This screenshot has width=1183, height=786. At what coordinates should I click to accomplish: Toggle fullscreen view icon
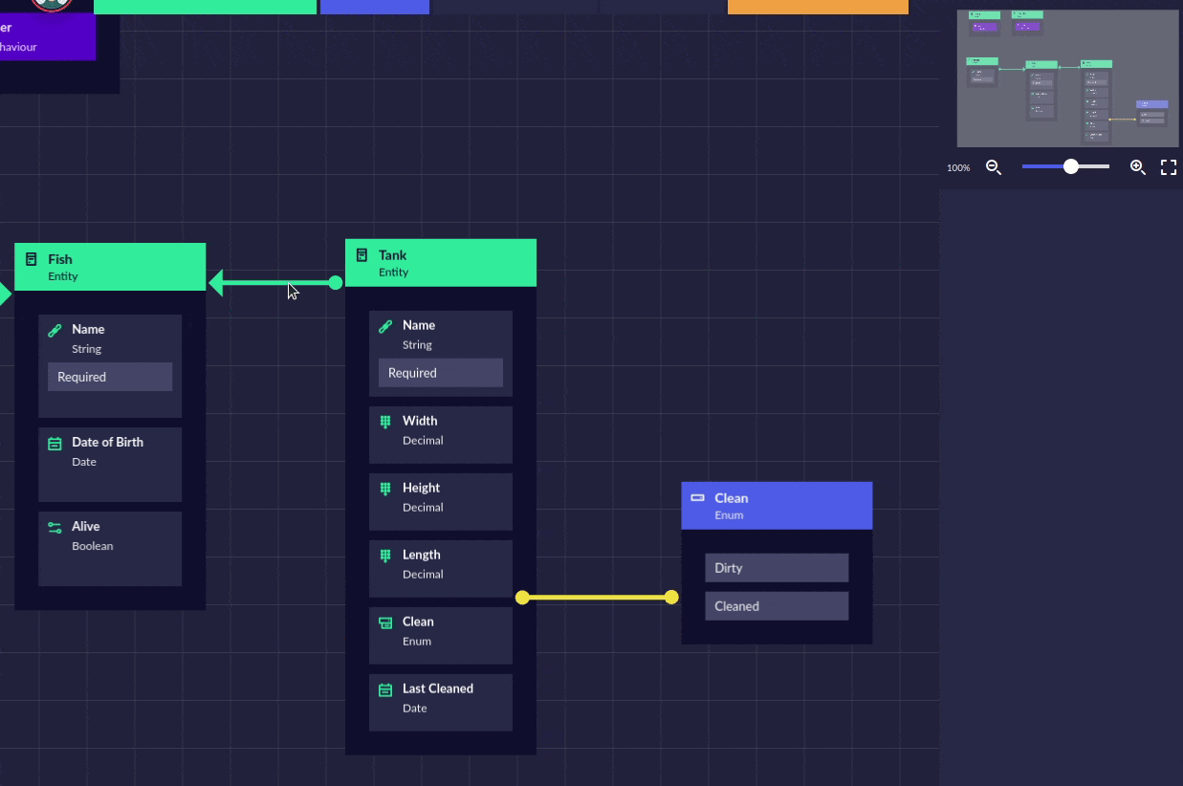(x=1169, y=167)
